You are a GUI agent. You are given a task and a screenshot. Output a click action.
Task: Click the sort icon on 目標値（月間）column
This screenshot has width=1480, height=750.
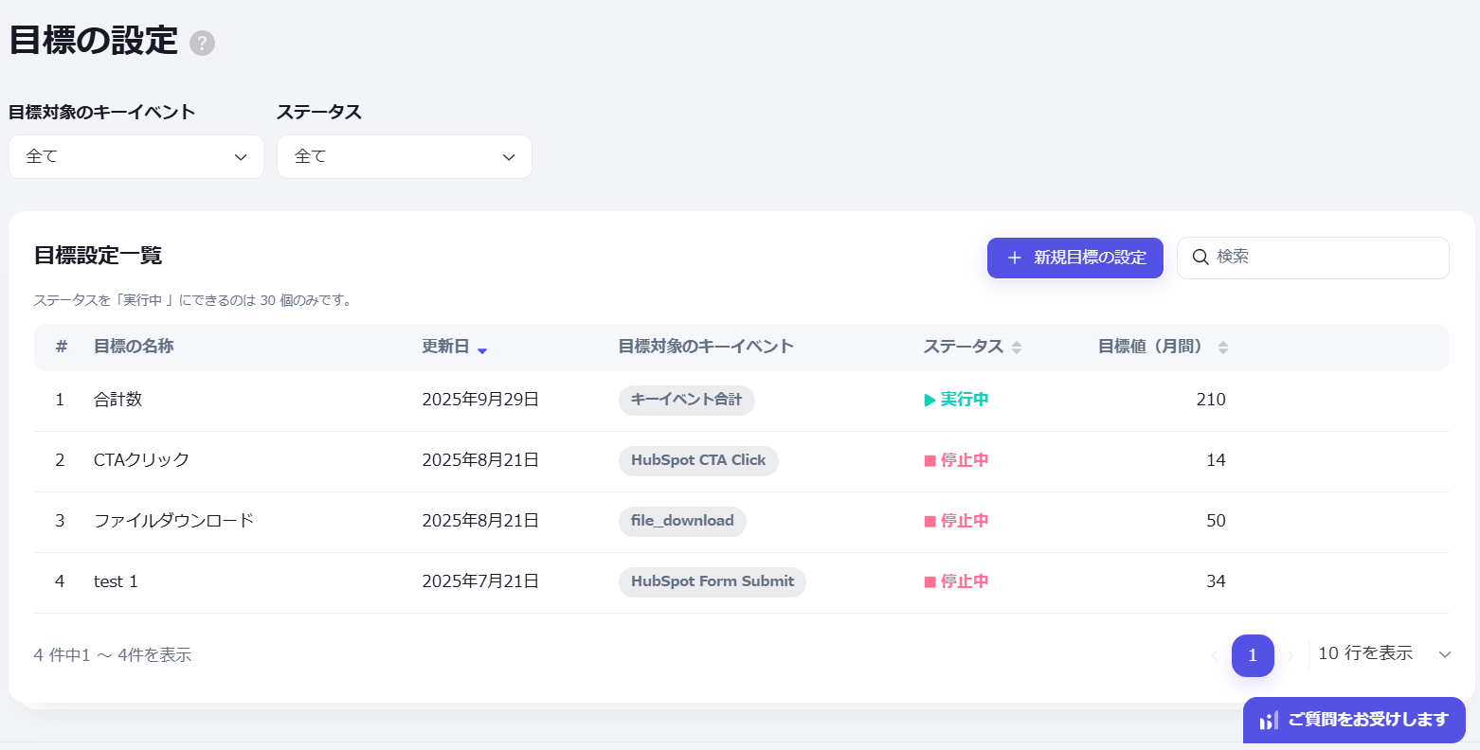(x=1223, y=347)
